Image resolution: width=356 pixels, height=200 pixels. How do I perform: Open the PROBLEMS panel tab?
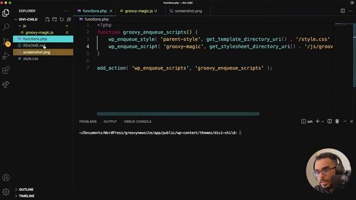click(88, 122)
